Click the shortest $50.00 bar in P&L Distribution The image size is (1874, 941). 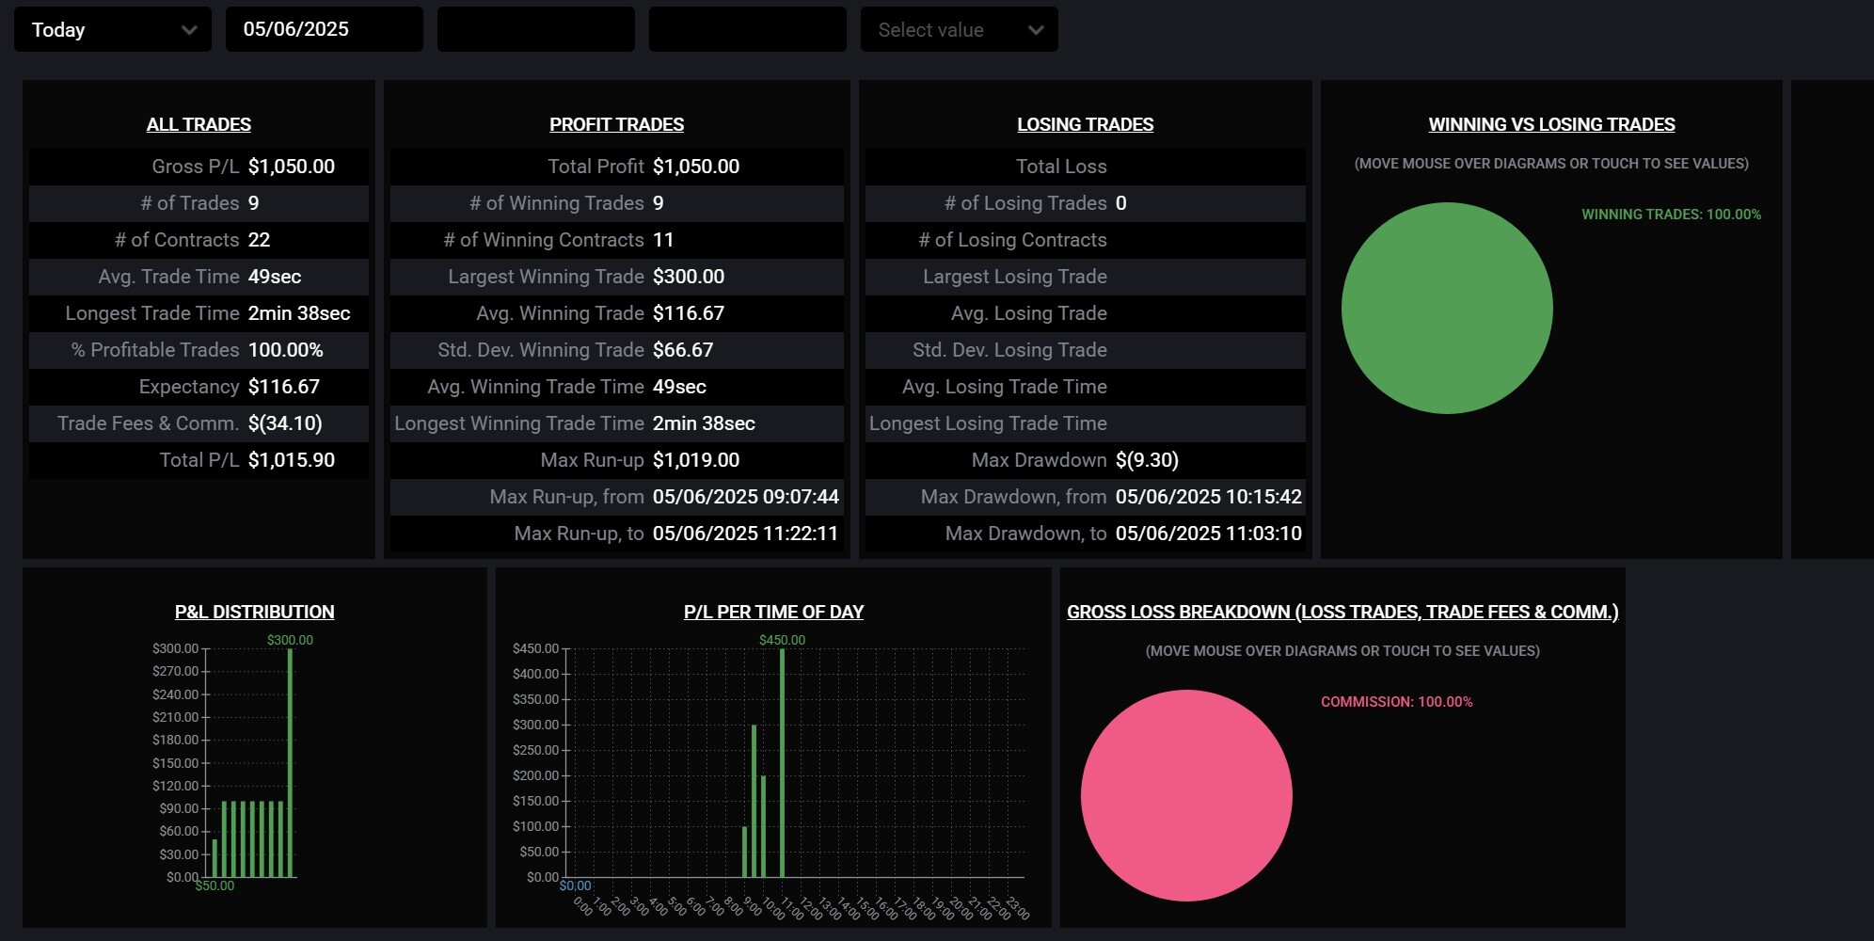click(214, 858)
